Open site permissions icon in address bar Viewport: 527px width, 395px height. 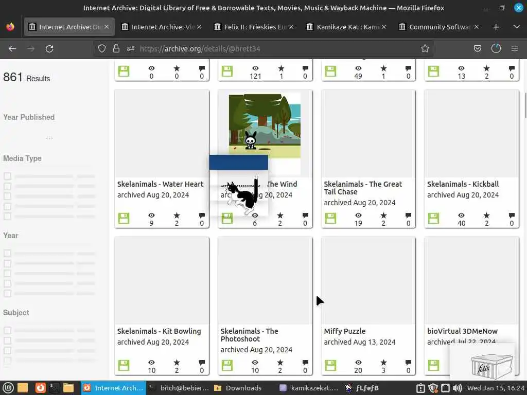[x=131, y=49]
